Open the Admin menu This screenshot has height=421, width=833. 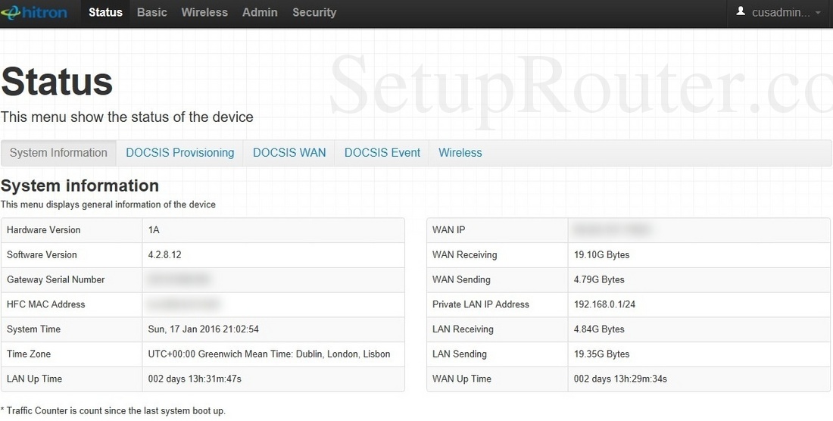[260, 12]
